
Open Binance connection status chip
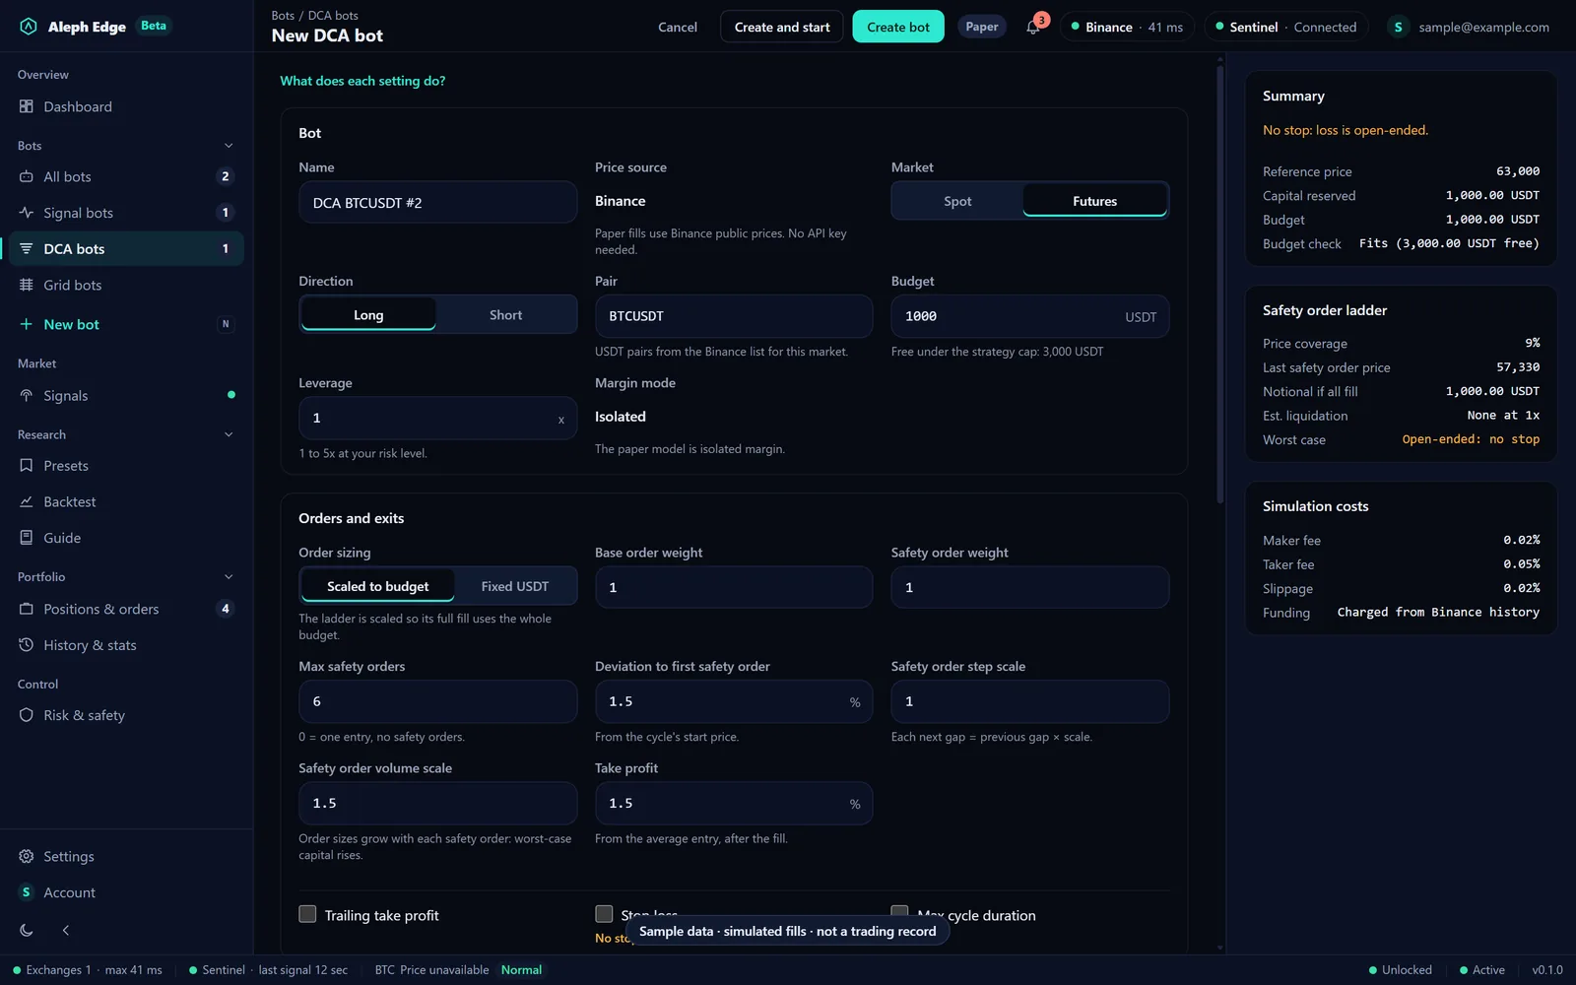(1128, 27)
